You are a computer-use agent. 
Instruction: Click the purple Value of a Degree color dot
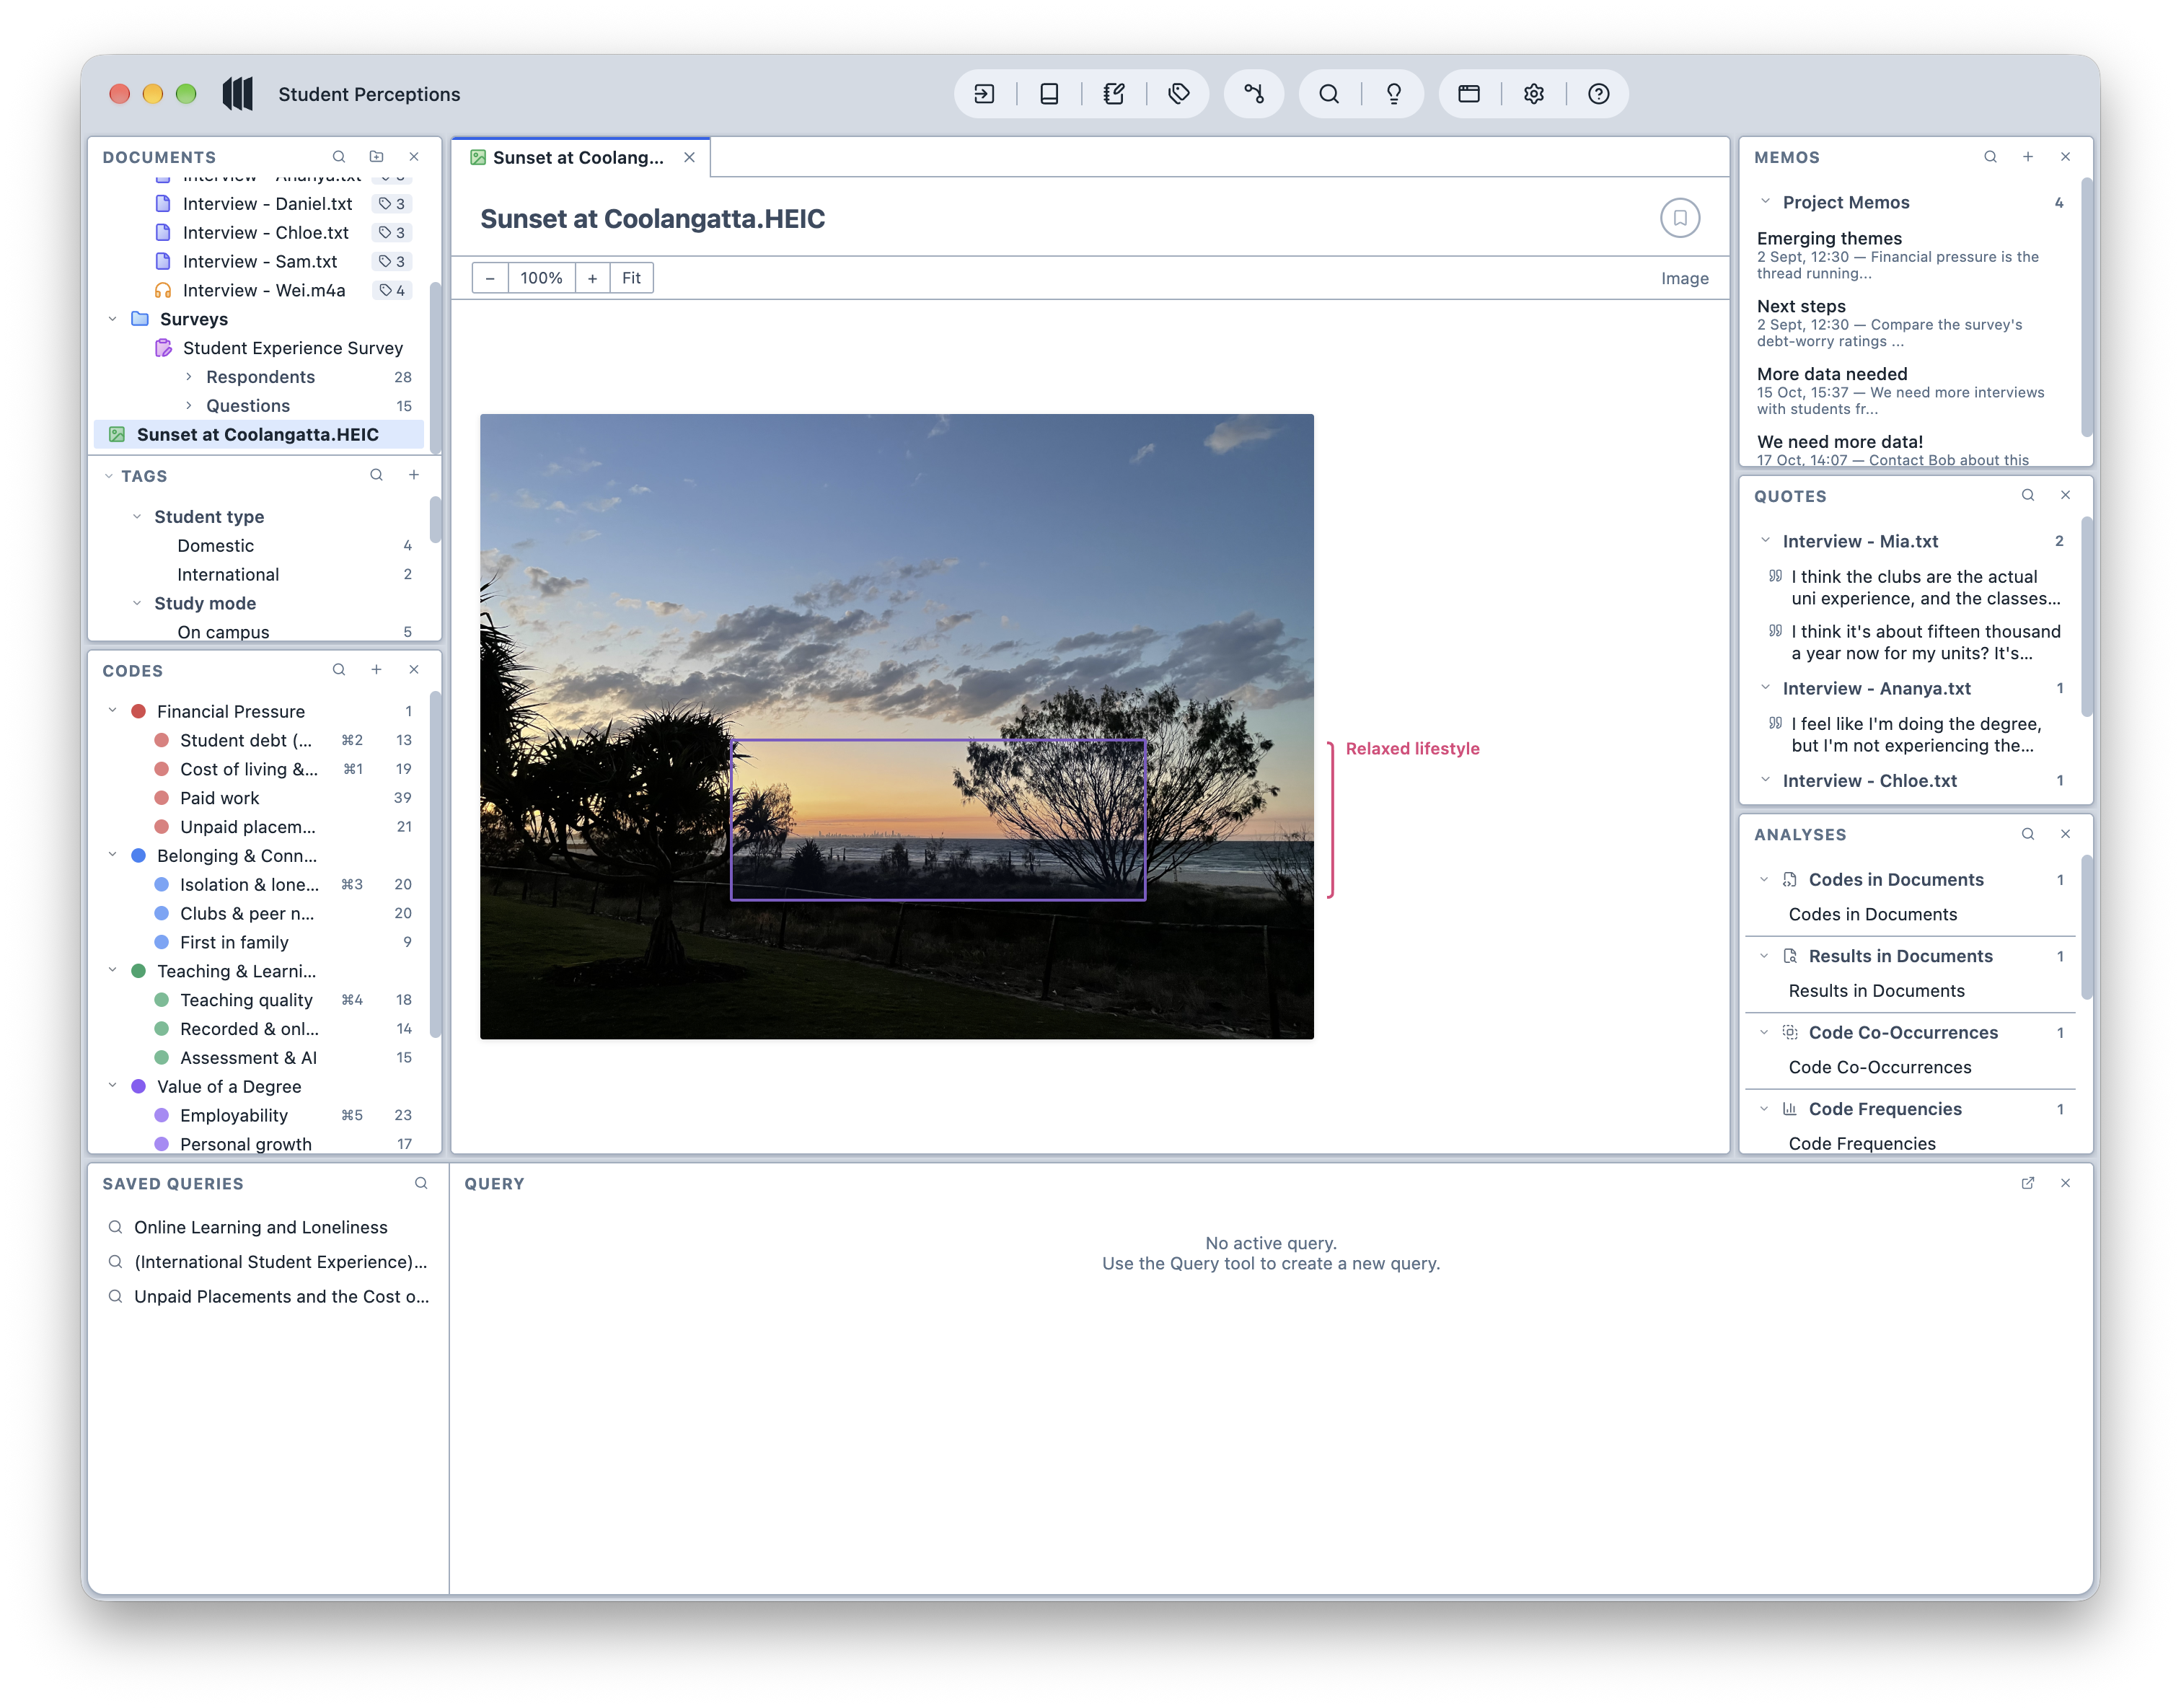[139, 1087]
